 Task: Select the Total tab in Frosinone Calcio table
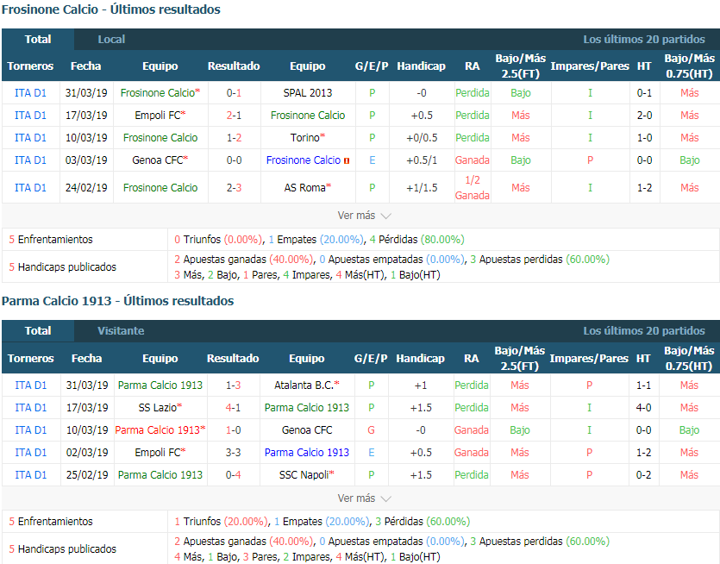pyautogui.click(x=38, y=40)
